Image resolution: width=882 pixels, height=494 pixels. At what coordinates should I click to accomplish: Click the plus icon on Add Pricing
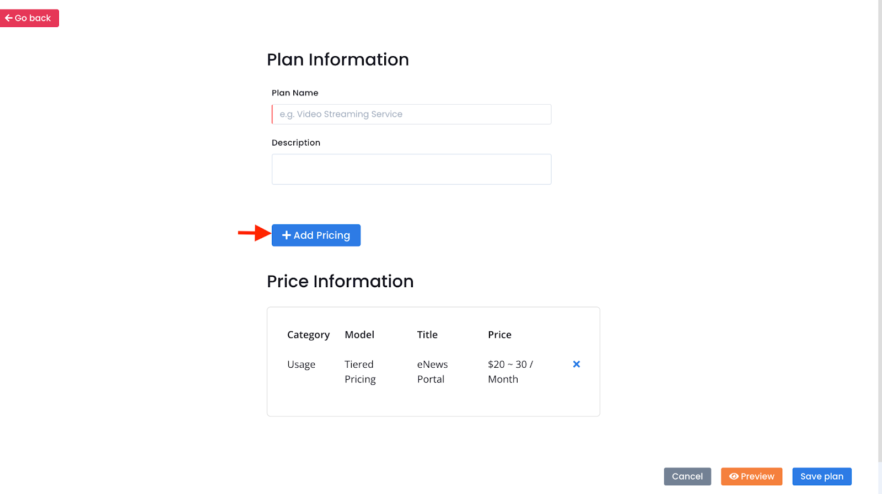pyautogui.click(x=286, y=235)
